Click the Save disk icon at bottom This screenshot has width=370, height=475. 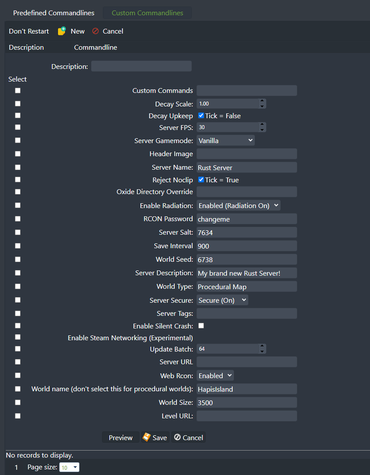click(146, 437)
